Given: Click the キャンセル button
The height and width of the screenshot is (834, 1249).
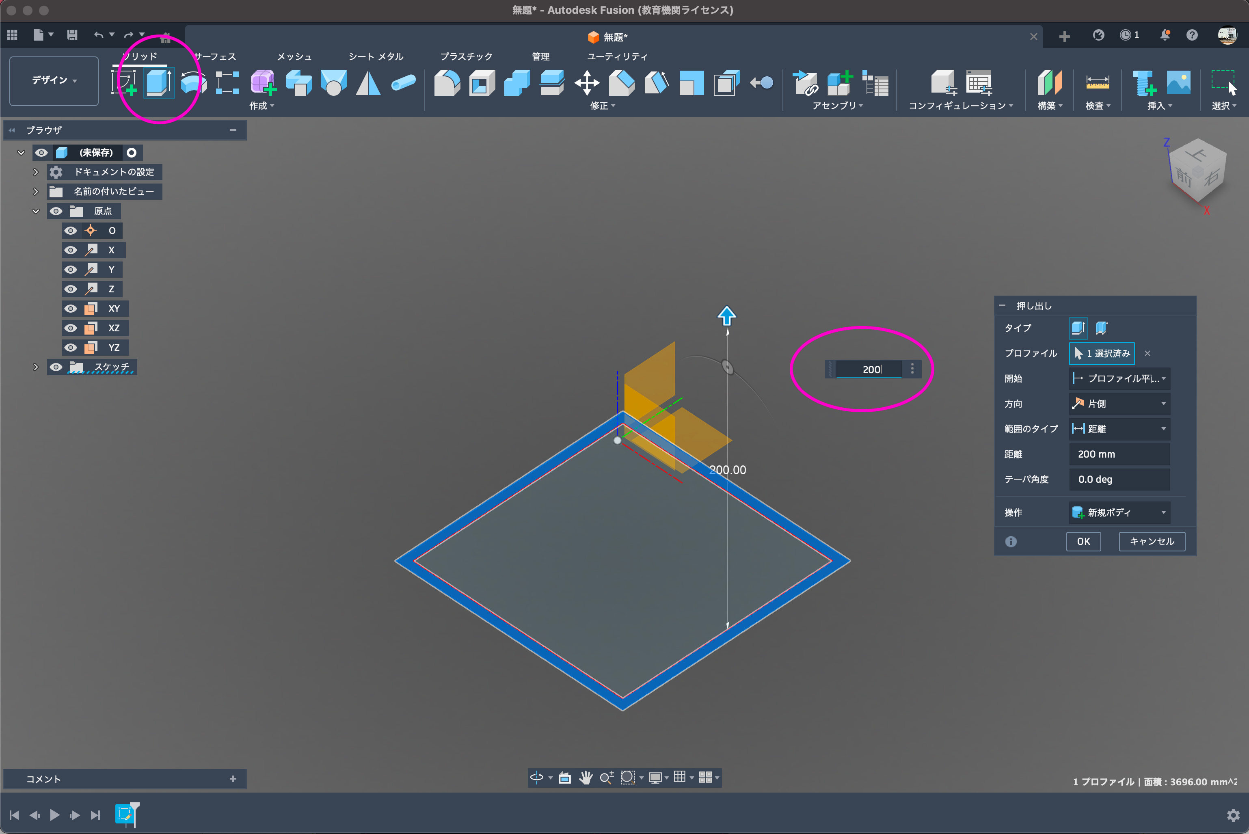Looking at the screenshot, I should [1152, 542].
